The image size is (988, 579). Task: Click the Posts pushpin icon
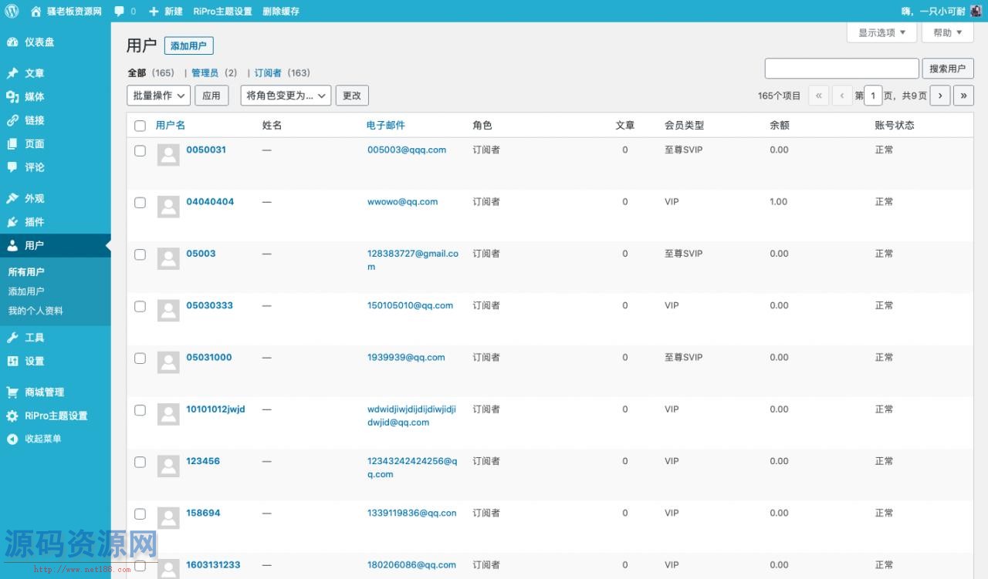click(x=12, y=73)
